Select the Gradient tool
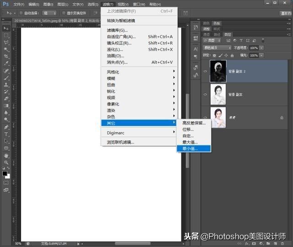The image size is (293, 247). (x=6, y=106)
